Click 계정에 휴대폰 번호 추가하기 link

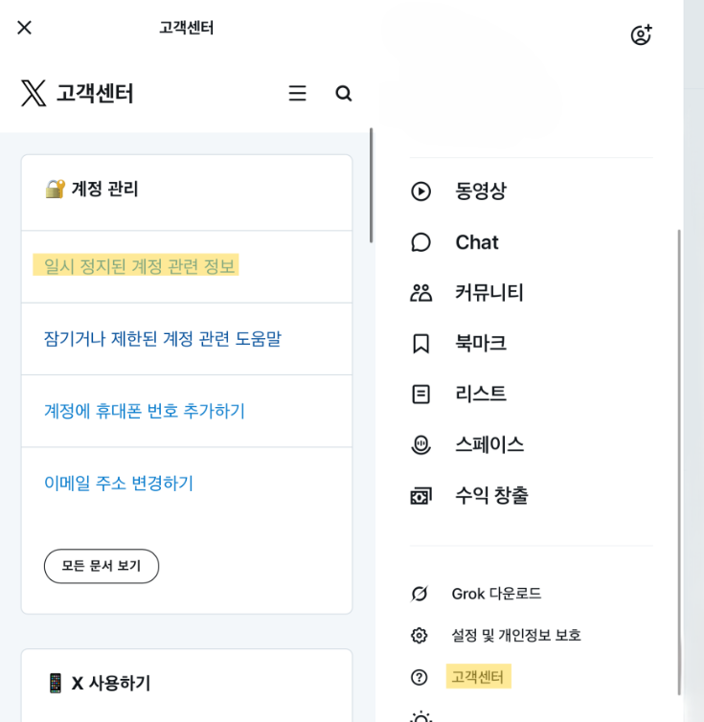tap(145, 411)
